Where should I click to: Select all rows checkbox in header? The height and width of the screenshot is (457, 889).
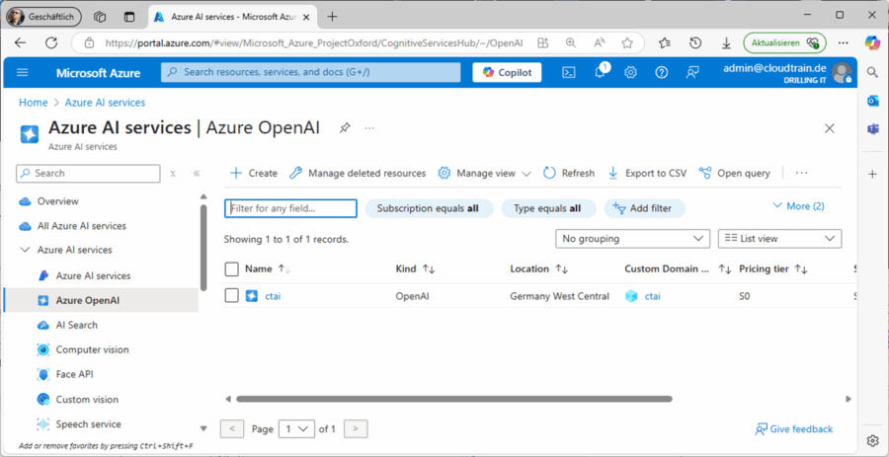pyautogui.click(x=231, y=269)
